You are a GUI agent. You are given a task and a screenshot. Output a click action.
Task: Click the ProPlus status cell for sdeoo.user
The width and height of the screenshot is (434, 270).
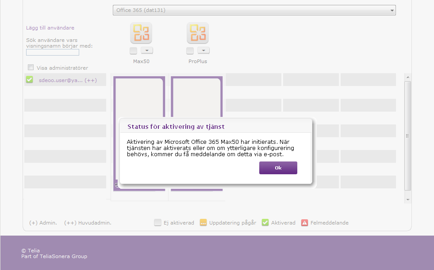(x=197, y=97)
